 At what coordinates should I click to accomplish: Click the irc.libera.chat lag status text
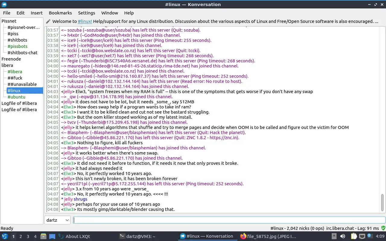(353, 228)
